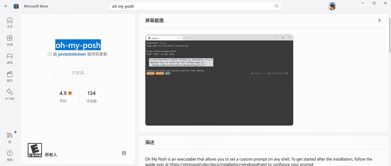Go to Apps (应用) in sidebar
Image resolution: width=391 pixels, height=166 pixels.
[10, 41]
